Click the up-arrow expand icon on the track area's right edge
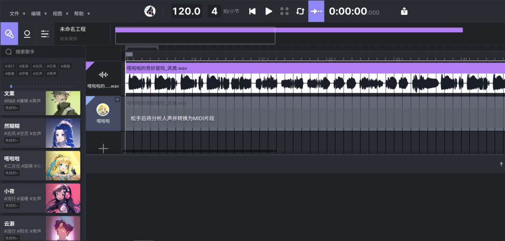 [501, 164]
